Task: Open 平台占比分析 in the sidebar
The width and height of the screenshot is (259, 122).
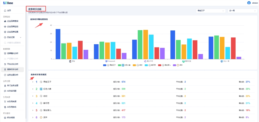Action: tap(12, 64)
